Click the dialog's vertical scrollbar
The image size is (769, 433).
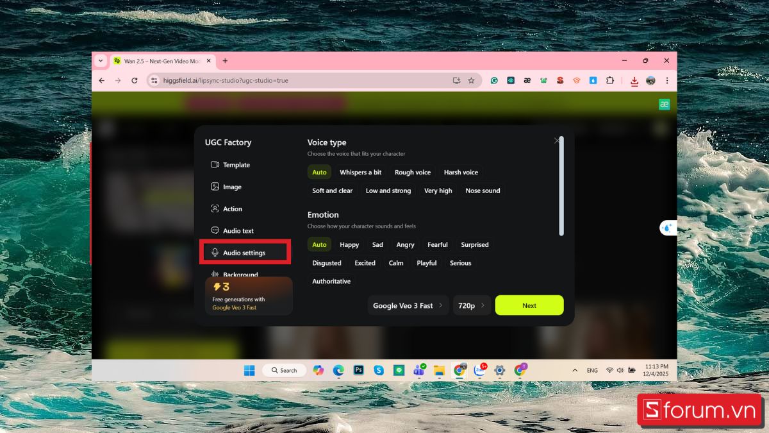click(562, 186)
